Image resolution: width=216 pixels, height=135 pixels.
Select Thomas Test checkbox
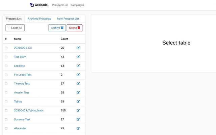click(6, 84)
